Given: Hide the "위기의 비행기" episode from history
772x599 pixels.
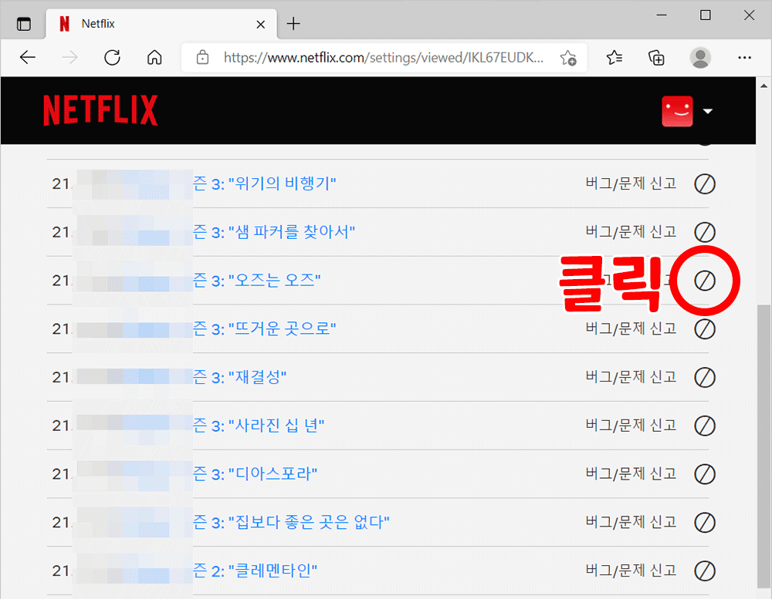Looking at the screenshot, I should [x=705, y=184].
